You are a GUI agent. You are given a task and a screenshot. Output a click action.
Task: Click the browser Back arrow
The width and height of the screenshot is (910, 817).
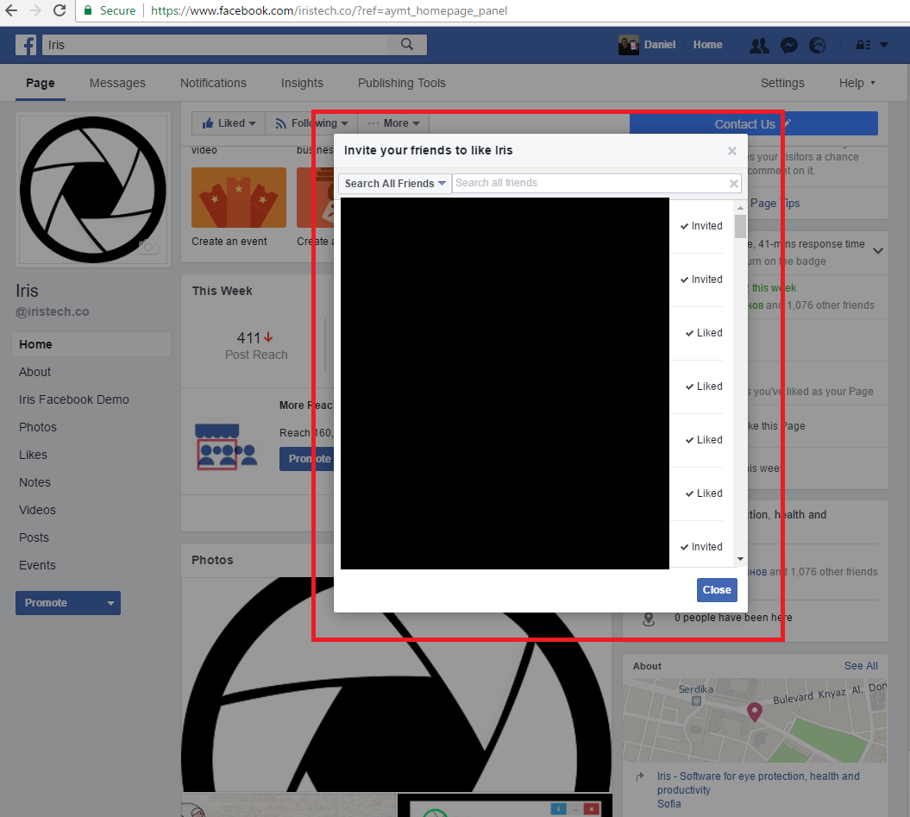[11, 10]
